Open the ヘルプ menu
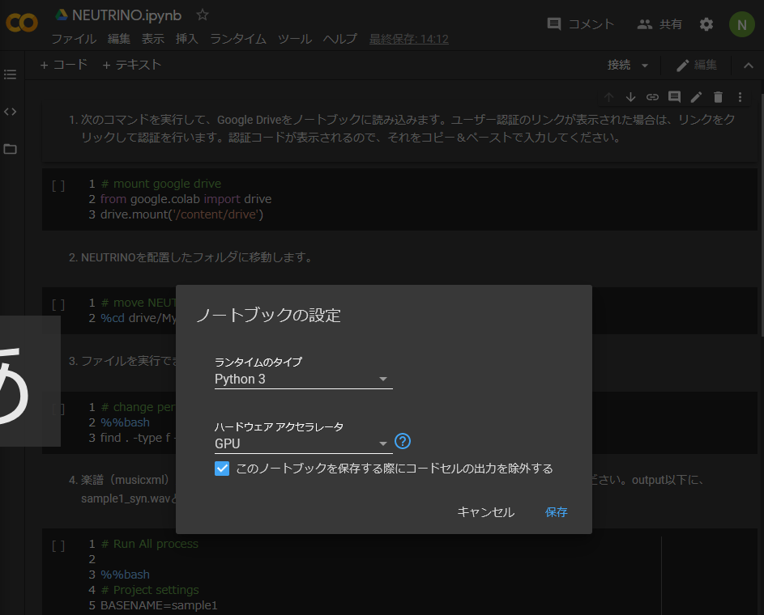 pos(340,39)
